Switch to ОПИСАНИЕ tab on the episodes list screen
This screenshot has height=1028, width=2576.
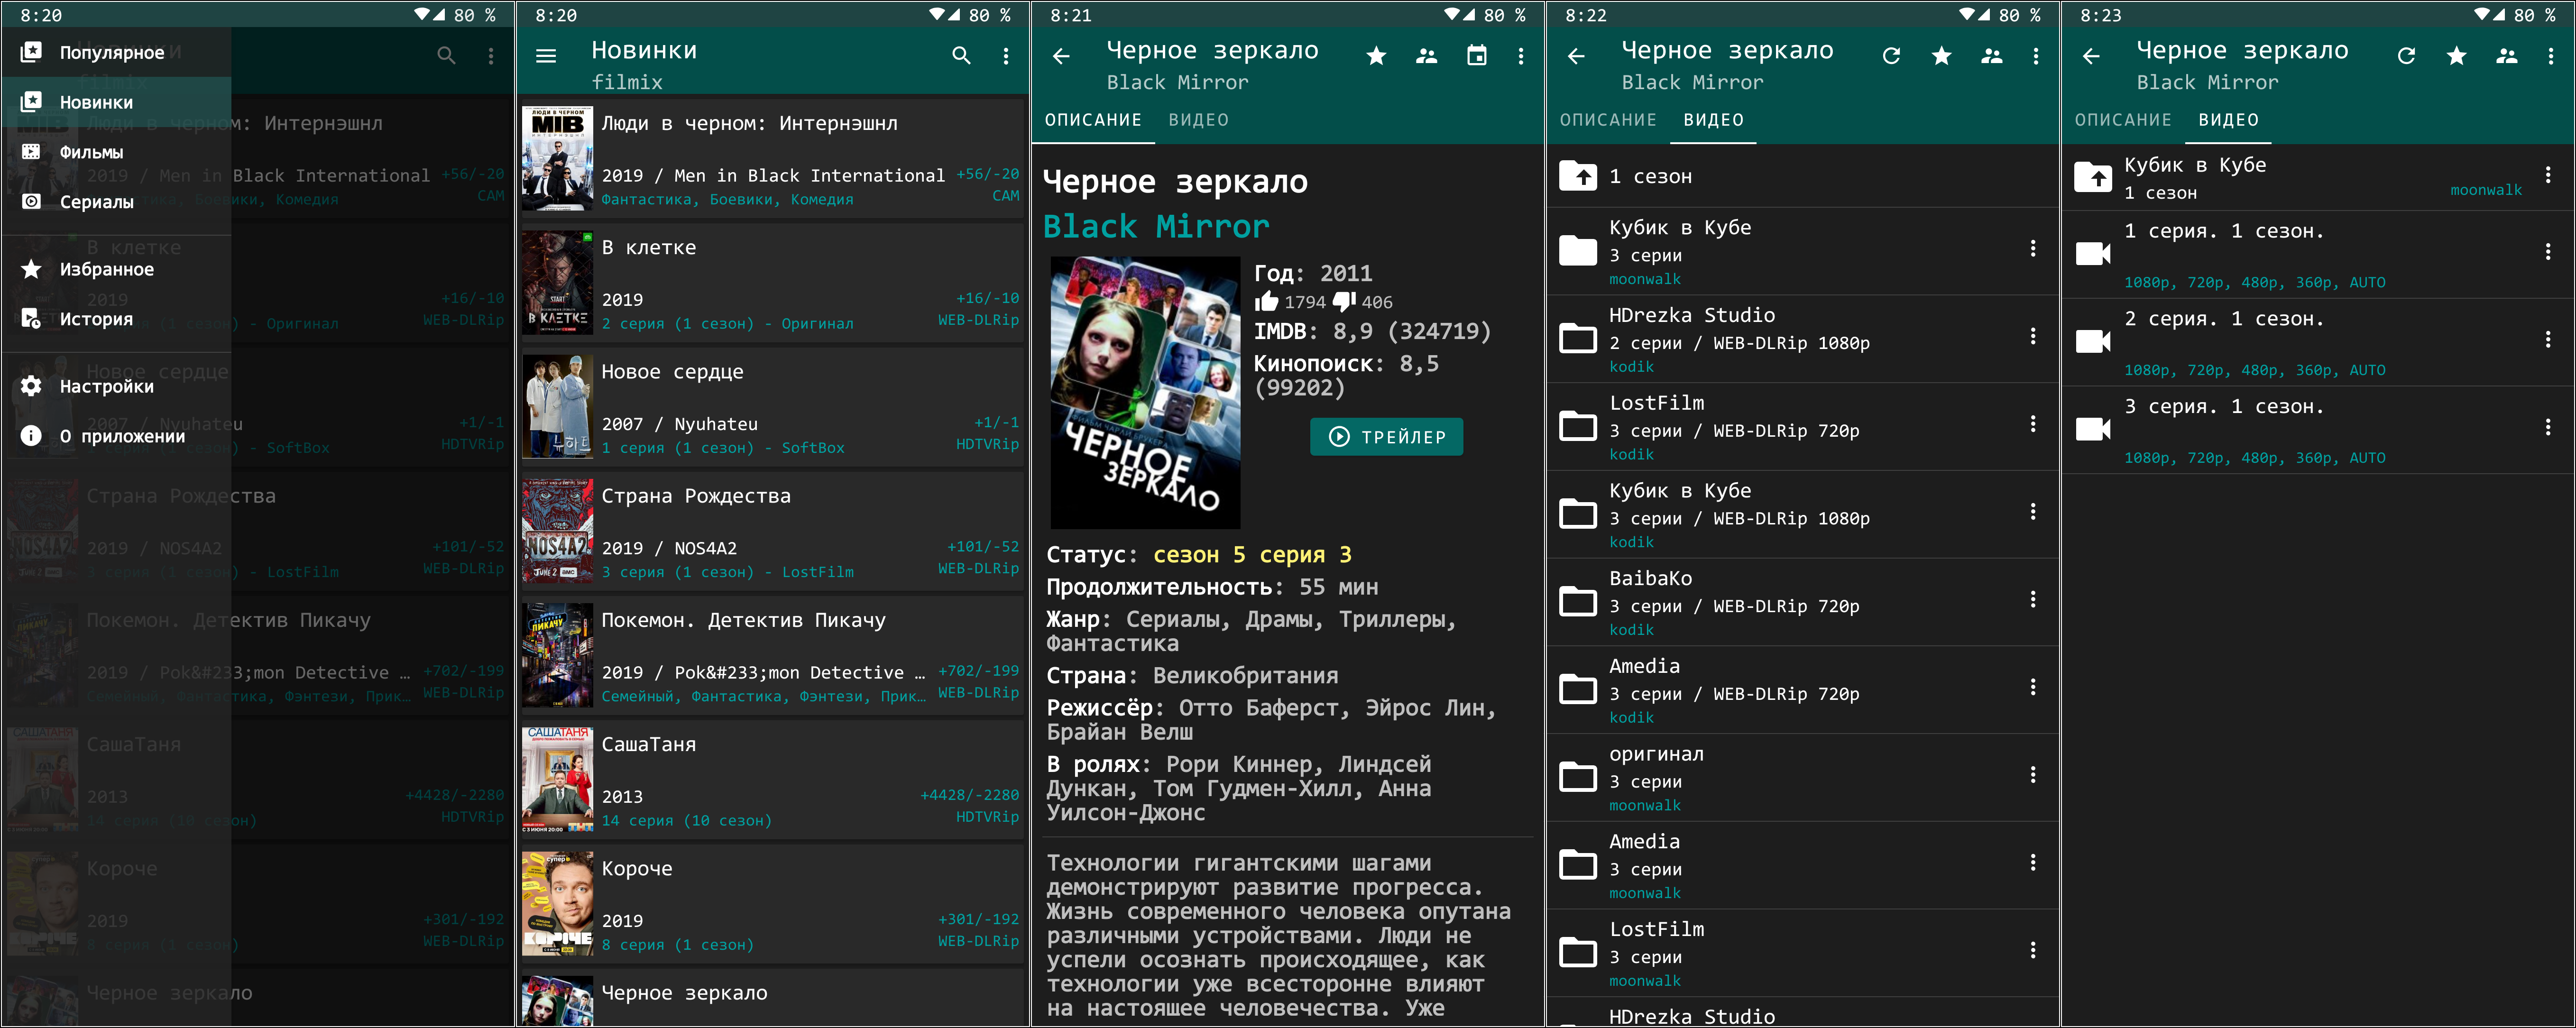pos(2123,120)
